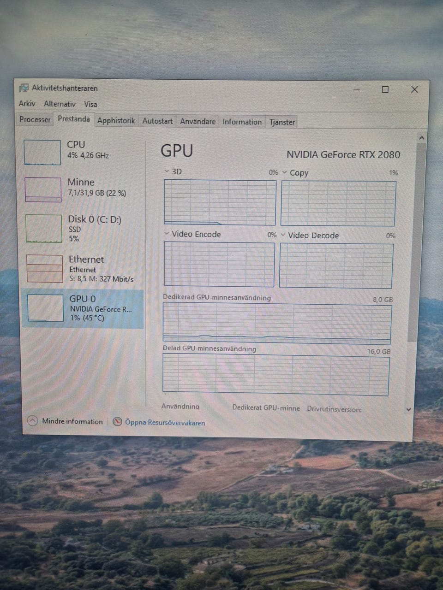Open the 3D engine graph dropdown
Screen dimensions: 443x590
pyautogui.click(x=167, y=171)
